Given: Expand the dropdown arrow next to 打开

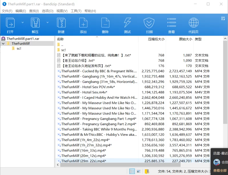Looking at the screenshot, I should (23, 22).
